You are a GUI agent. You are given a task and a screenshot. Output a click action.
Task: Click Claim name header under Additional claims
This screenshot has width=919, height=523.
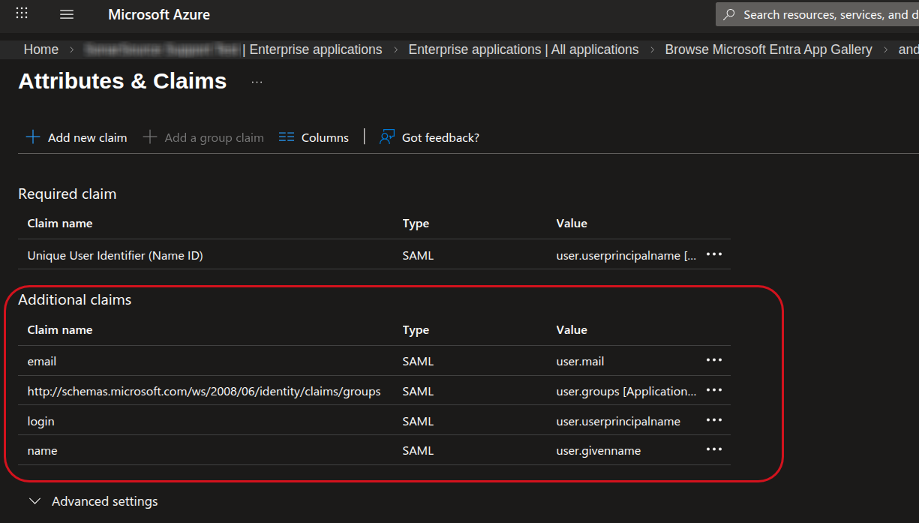[x=60, y=330]
